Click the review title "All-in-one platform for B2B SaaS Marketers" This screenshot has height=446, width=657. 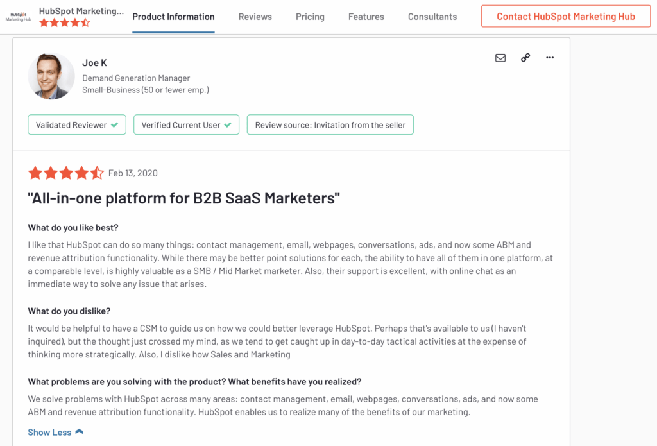(x=184, y=198)
